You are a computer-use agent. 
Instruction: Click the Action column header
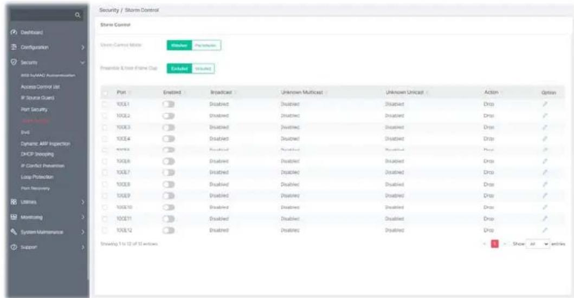coord(491,92)
